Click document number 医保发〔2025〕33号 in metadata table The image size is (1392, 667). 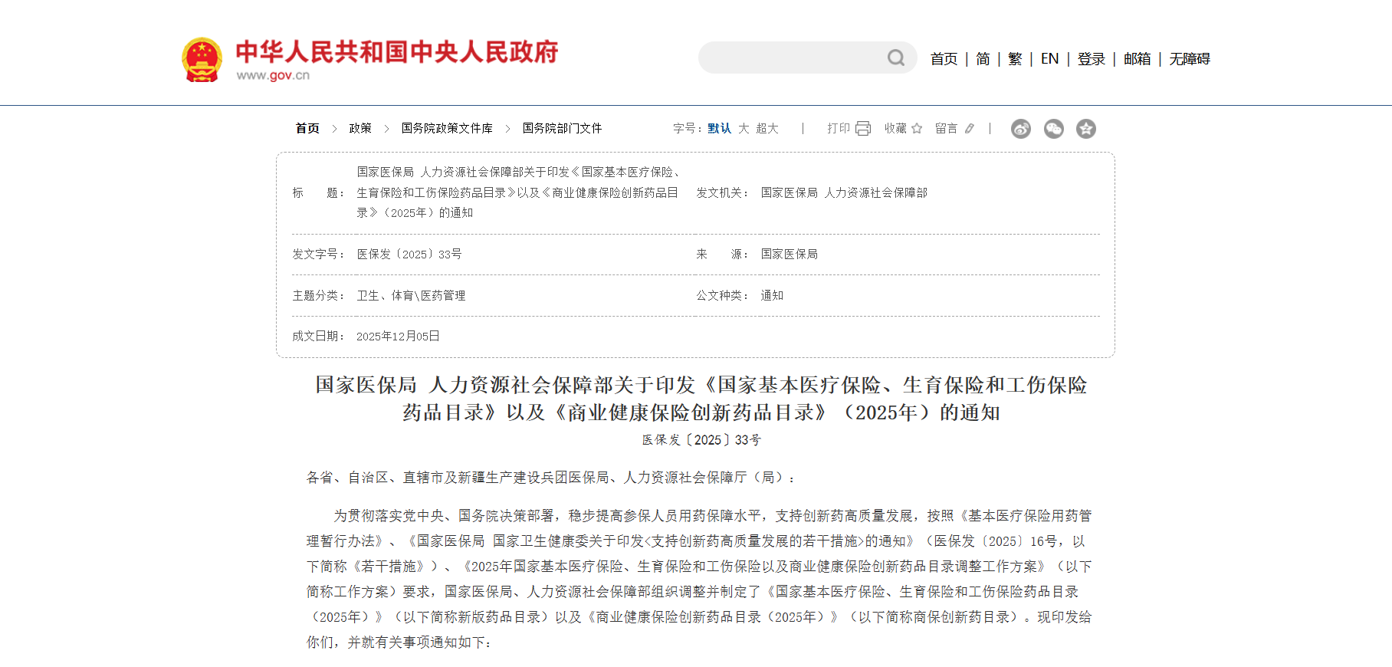click(409, 254)
